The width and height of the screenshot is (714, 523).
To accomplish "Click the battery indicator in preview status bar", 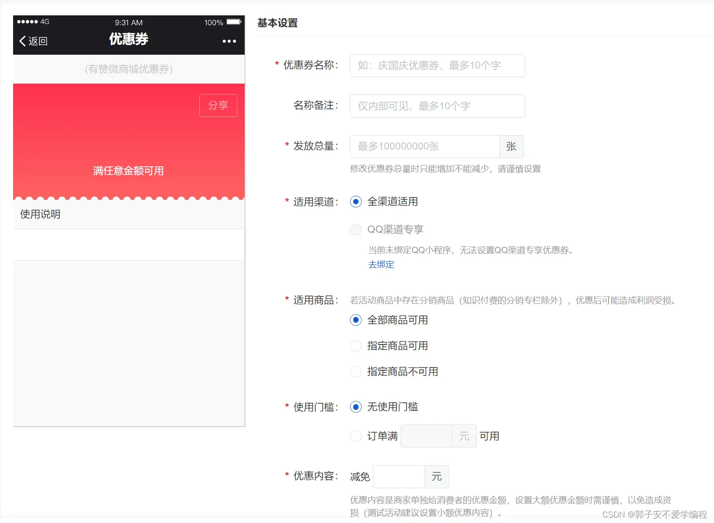I will (x=234, y=22).
